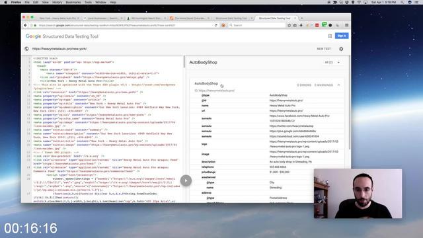Open the Firefox downloads arrow icon
This screenshot has height=238, width=423.
click(301, 25)
